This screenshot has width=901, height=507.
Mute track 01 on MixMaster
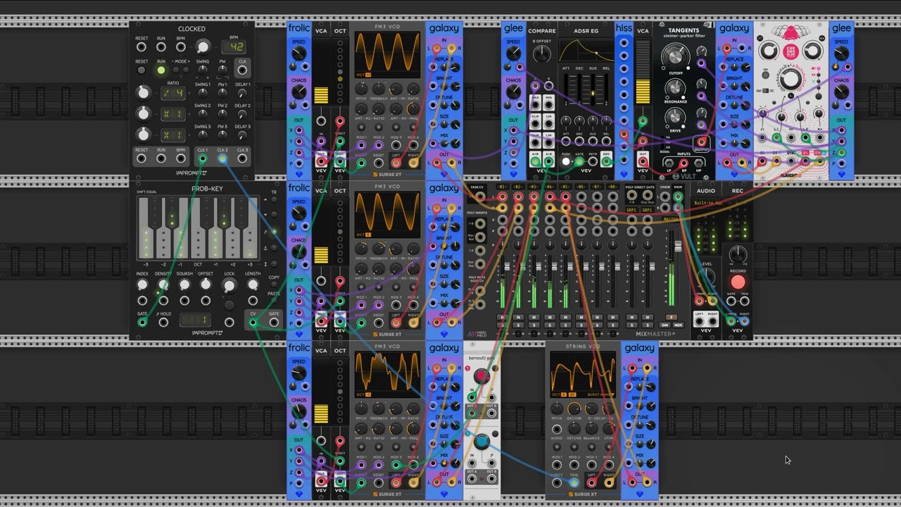click(x=503, y=318)
